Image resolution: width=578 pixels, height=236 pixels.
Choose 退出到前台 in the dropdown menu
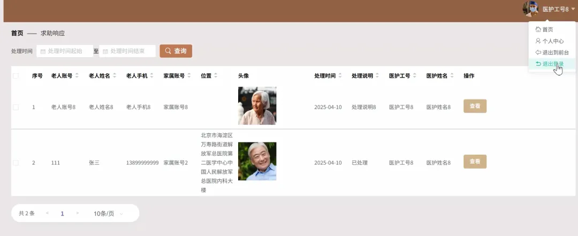pos(552,52)
